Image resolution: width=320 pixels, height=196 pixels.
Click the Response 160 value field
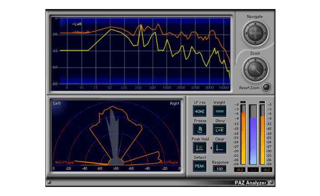220,169
